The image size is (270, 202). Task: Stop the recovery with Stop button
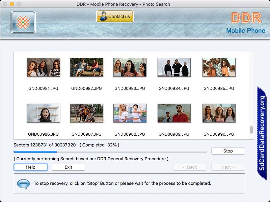pos(228,151)
